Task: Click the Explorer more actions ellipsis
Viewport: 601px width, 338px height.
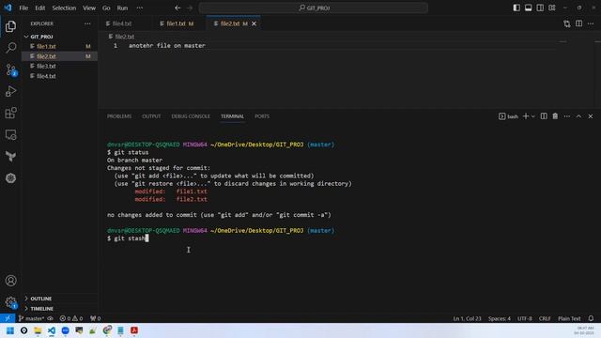Action: pos(87,23)
